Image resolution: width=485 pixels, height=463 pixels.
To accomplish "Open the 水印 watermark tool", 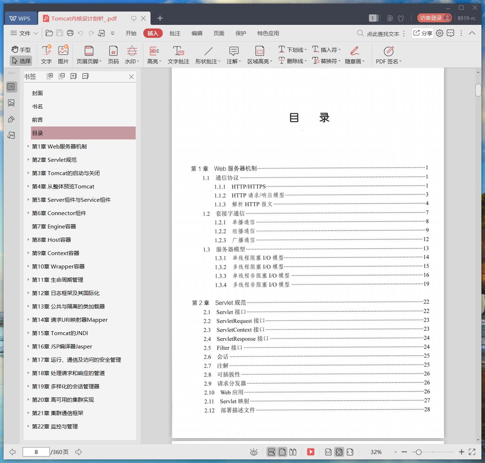I will [x=132, y=55].
